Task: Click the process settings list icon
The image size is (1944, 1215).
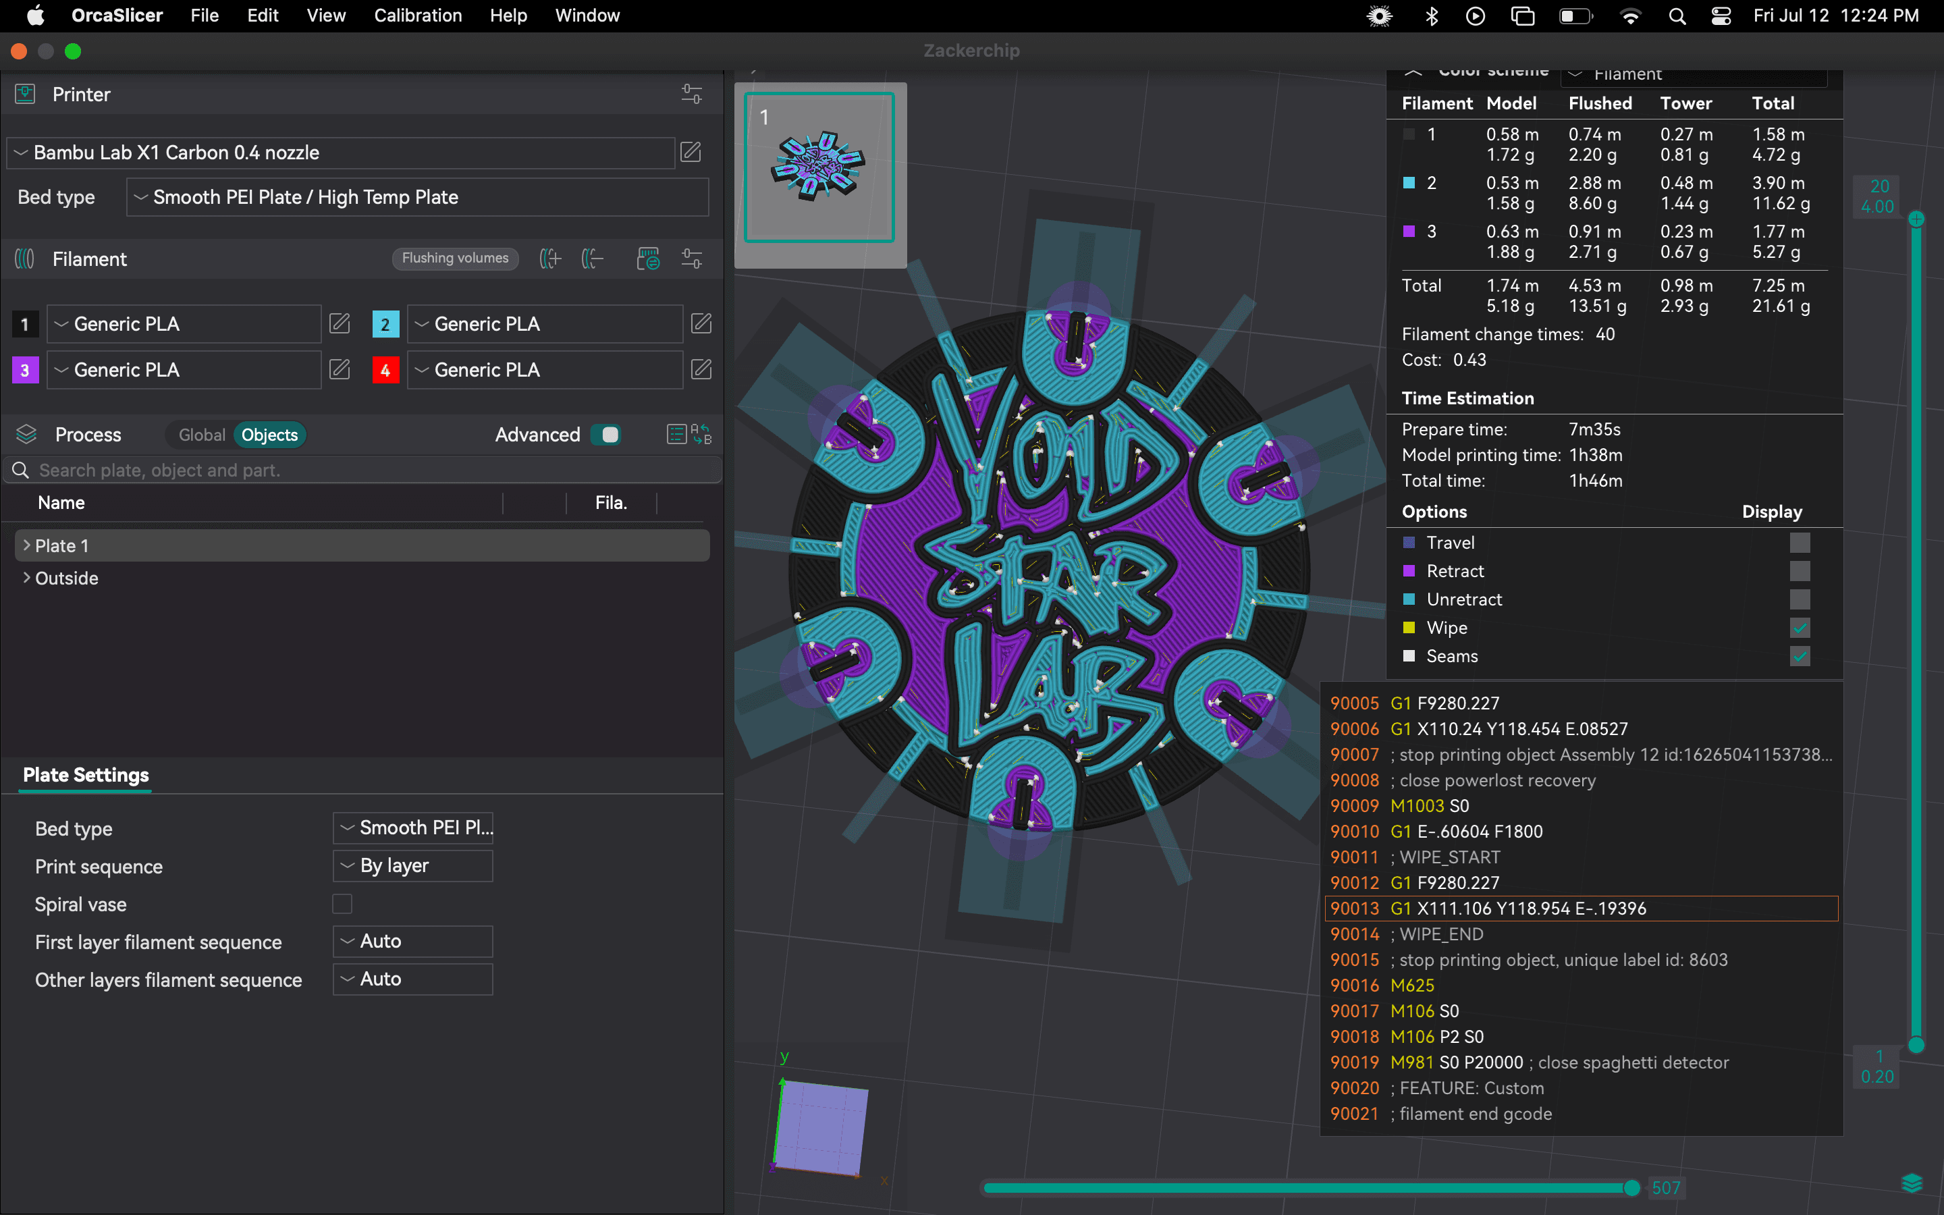Action: [x=676, y=435]
